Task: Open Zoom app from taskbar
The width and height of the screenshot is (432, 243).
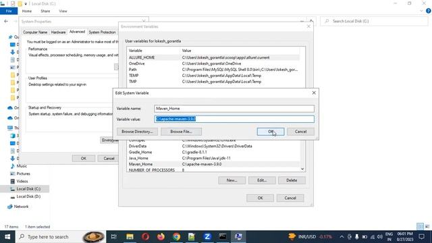Action: 207,237
